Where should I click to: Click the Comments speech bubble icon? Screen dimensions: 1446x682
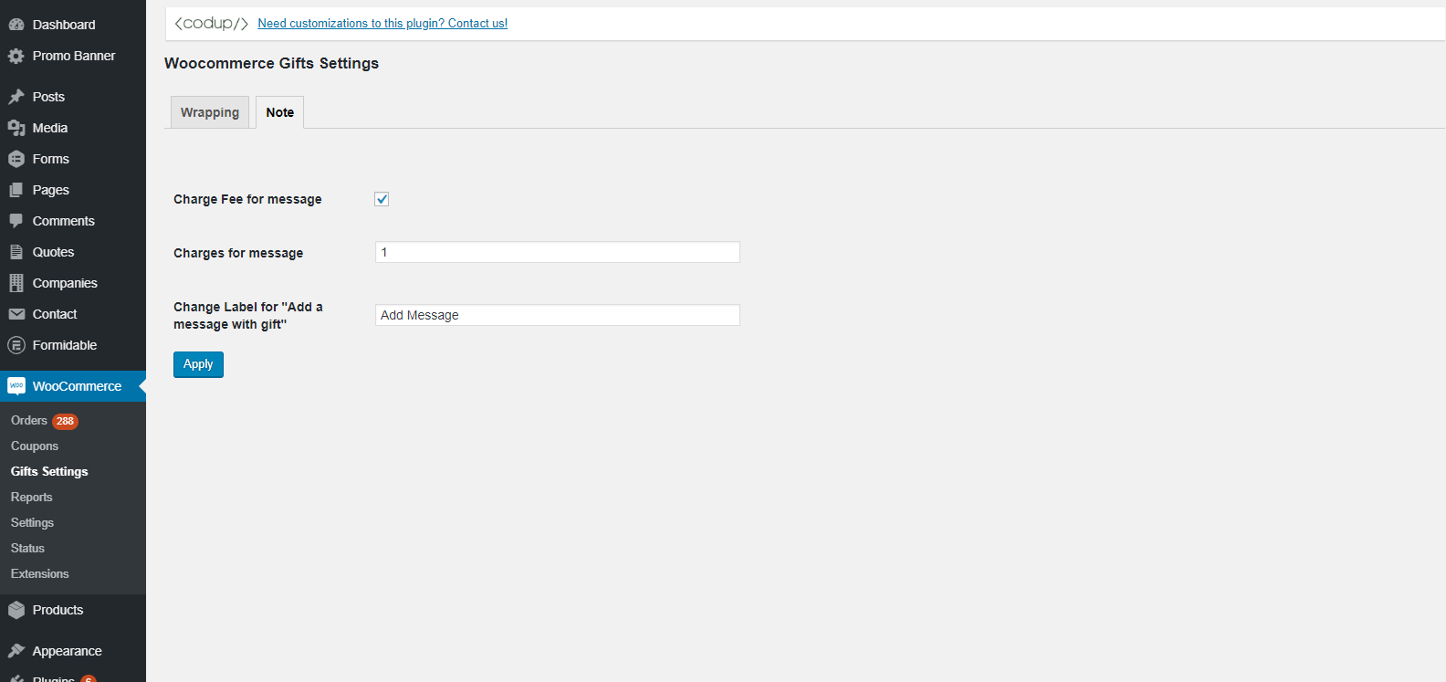pos(16,221)
